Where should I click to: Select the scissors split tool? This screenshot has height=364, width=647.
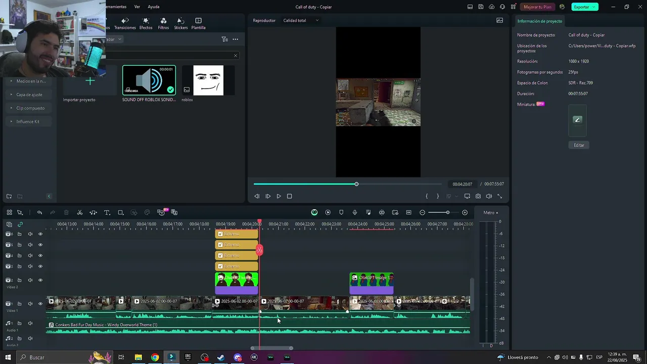(80, 212)
